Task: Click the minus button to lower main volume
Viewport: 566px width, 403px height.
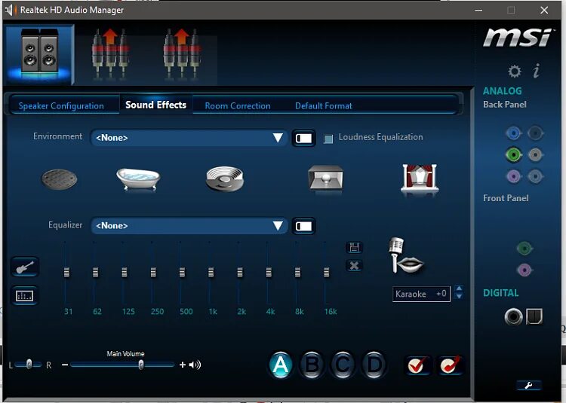Action: [65, 365]
